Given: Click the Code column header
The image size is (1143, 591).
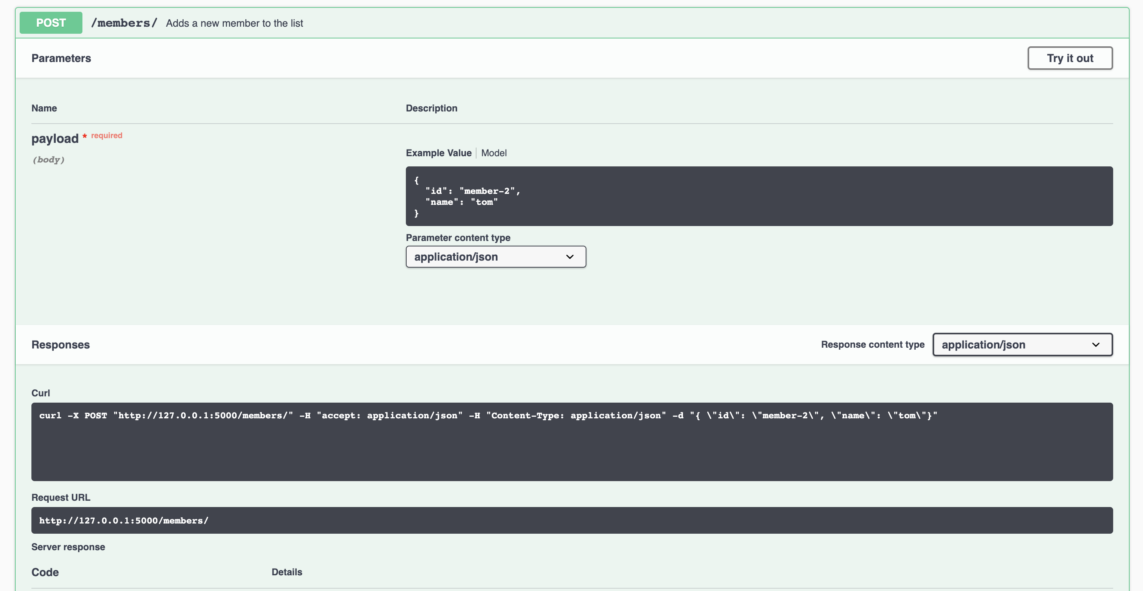Looking at the screenshot, I should coord(45,573).
